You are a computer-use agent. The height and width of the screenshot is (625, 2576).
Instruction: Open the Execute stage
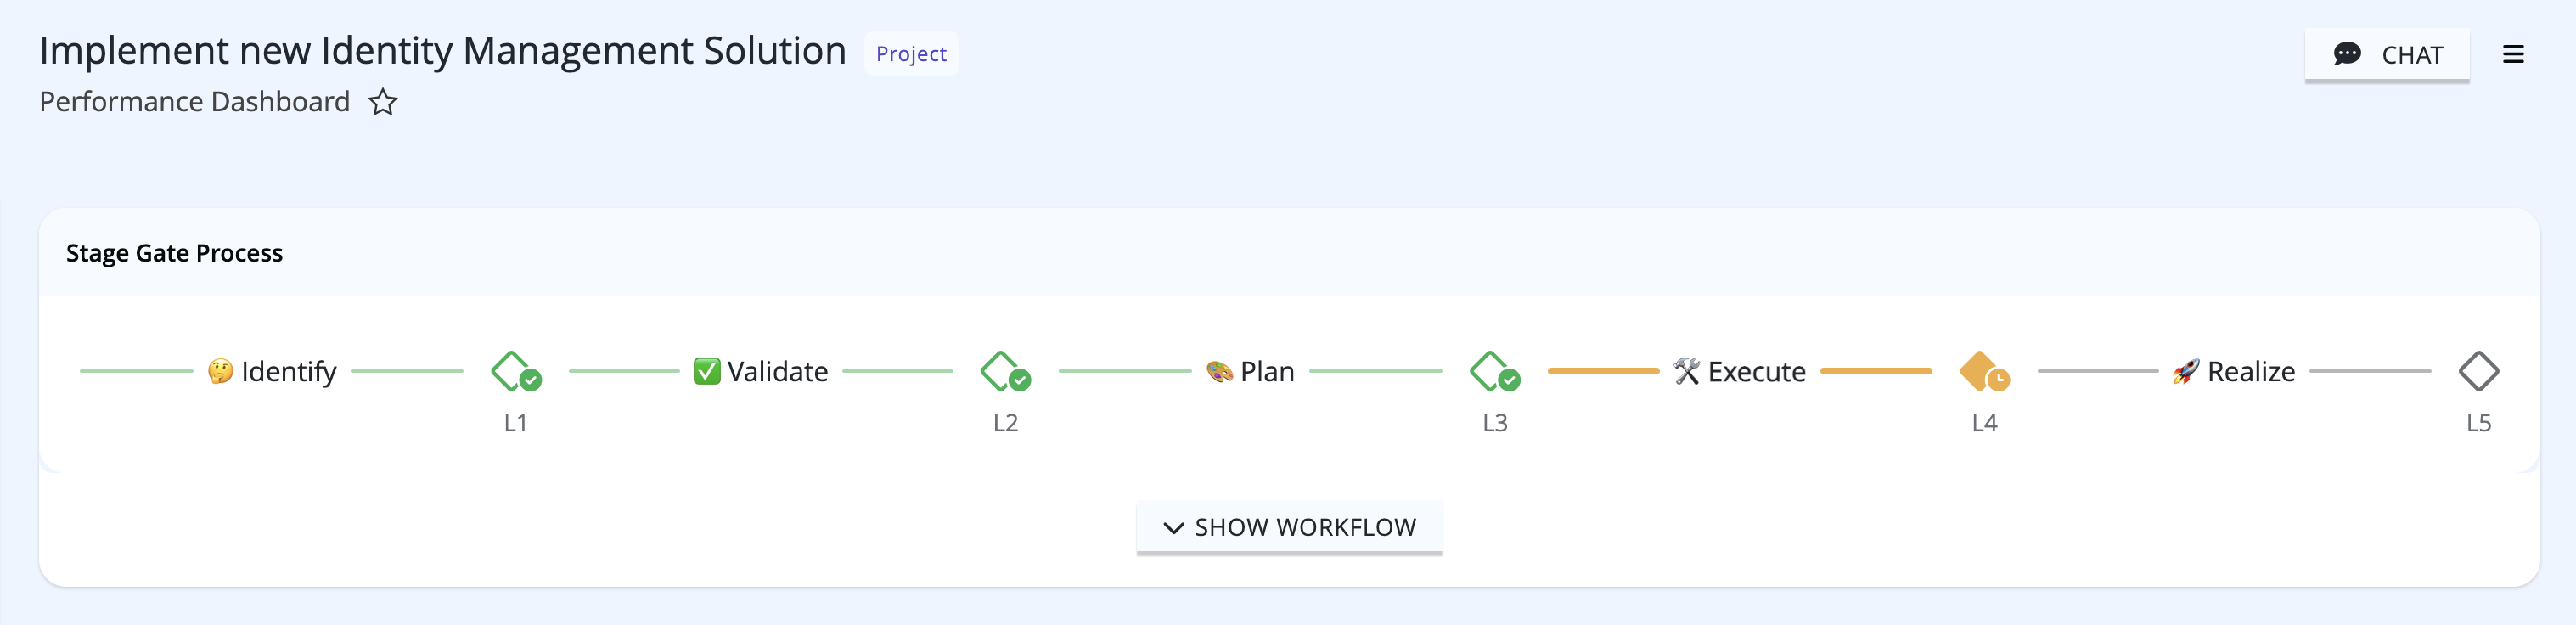[1740, 372]
